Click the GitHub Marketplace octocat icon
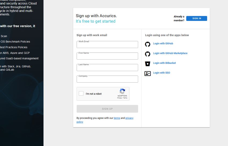228x146 pixels. point(148,54)
